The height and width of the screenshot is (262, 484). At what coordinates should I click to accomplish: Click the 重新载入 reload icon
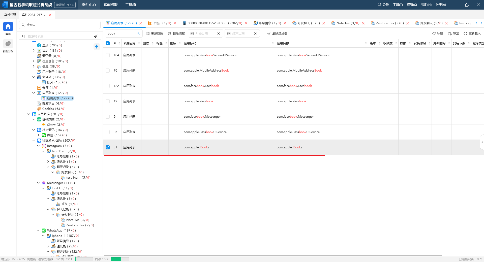click(x=465, y=34)
